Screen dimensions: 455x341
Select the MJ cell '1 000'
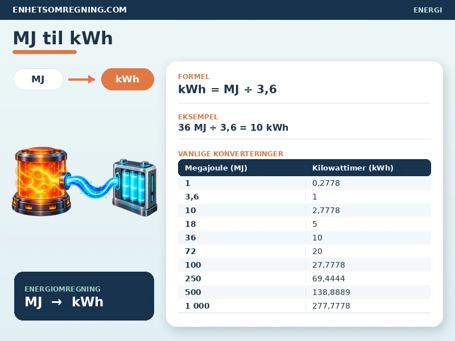click(x=197, y=306)
